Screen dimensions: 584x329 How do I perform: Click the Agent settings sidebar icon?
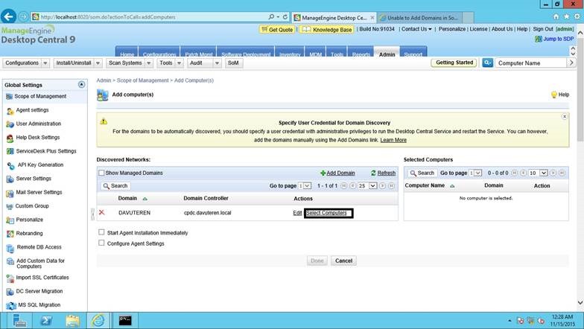(x=10, y=111)
